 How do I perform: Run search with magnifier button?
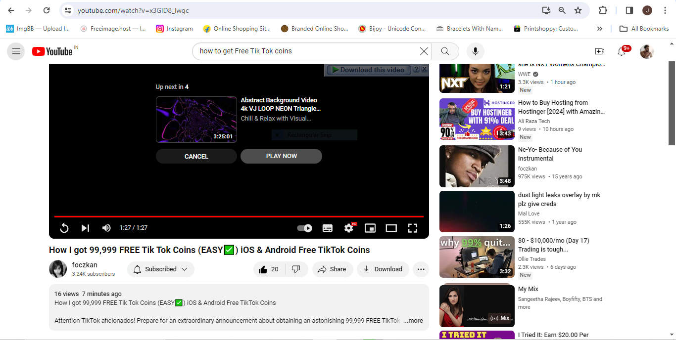click(445, 51)
